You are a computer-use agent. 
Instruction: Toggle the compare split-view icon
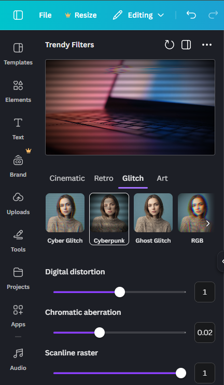186,45
